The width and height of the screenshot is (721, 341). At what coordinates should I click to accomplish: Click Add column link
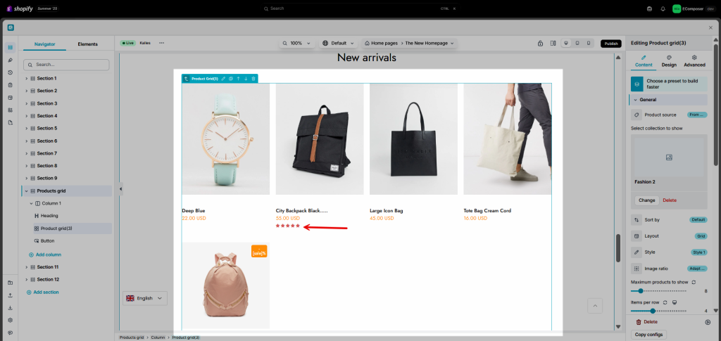click(x=45, y=255)
